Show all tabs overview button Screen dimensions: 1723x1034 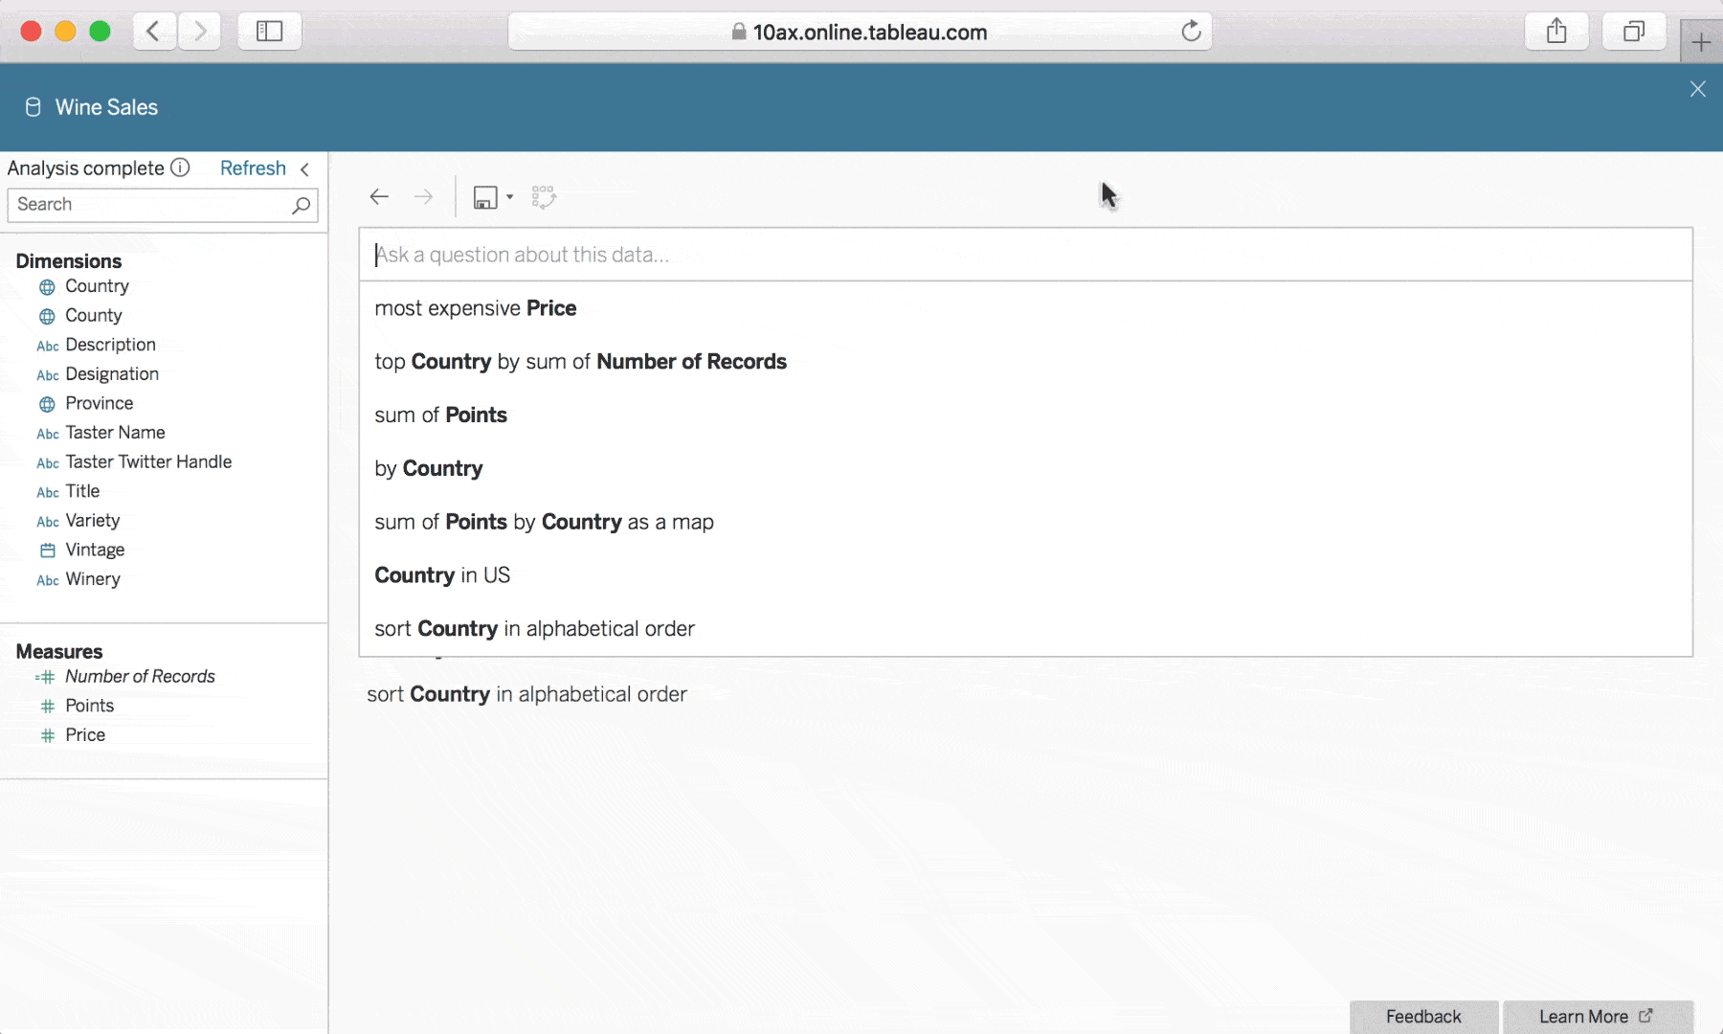(x=1634, y=32)
